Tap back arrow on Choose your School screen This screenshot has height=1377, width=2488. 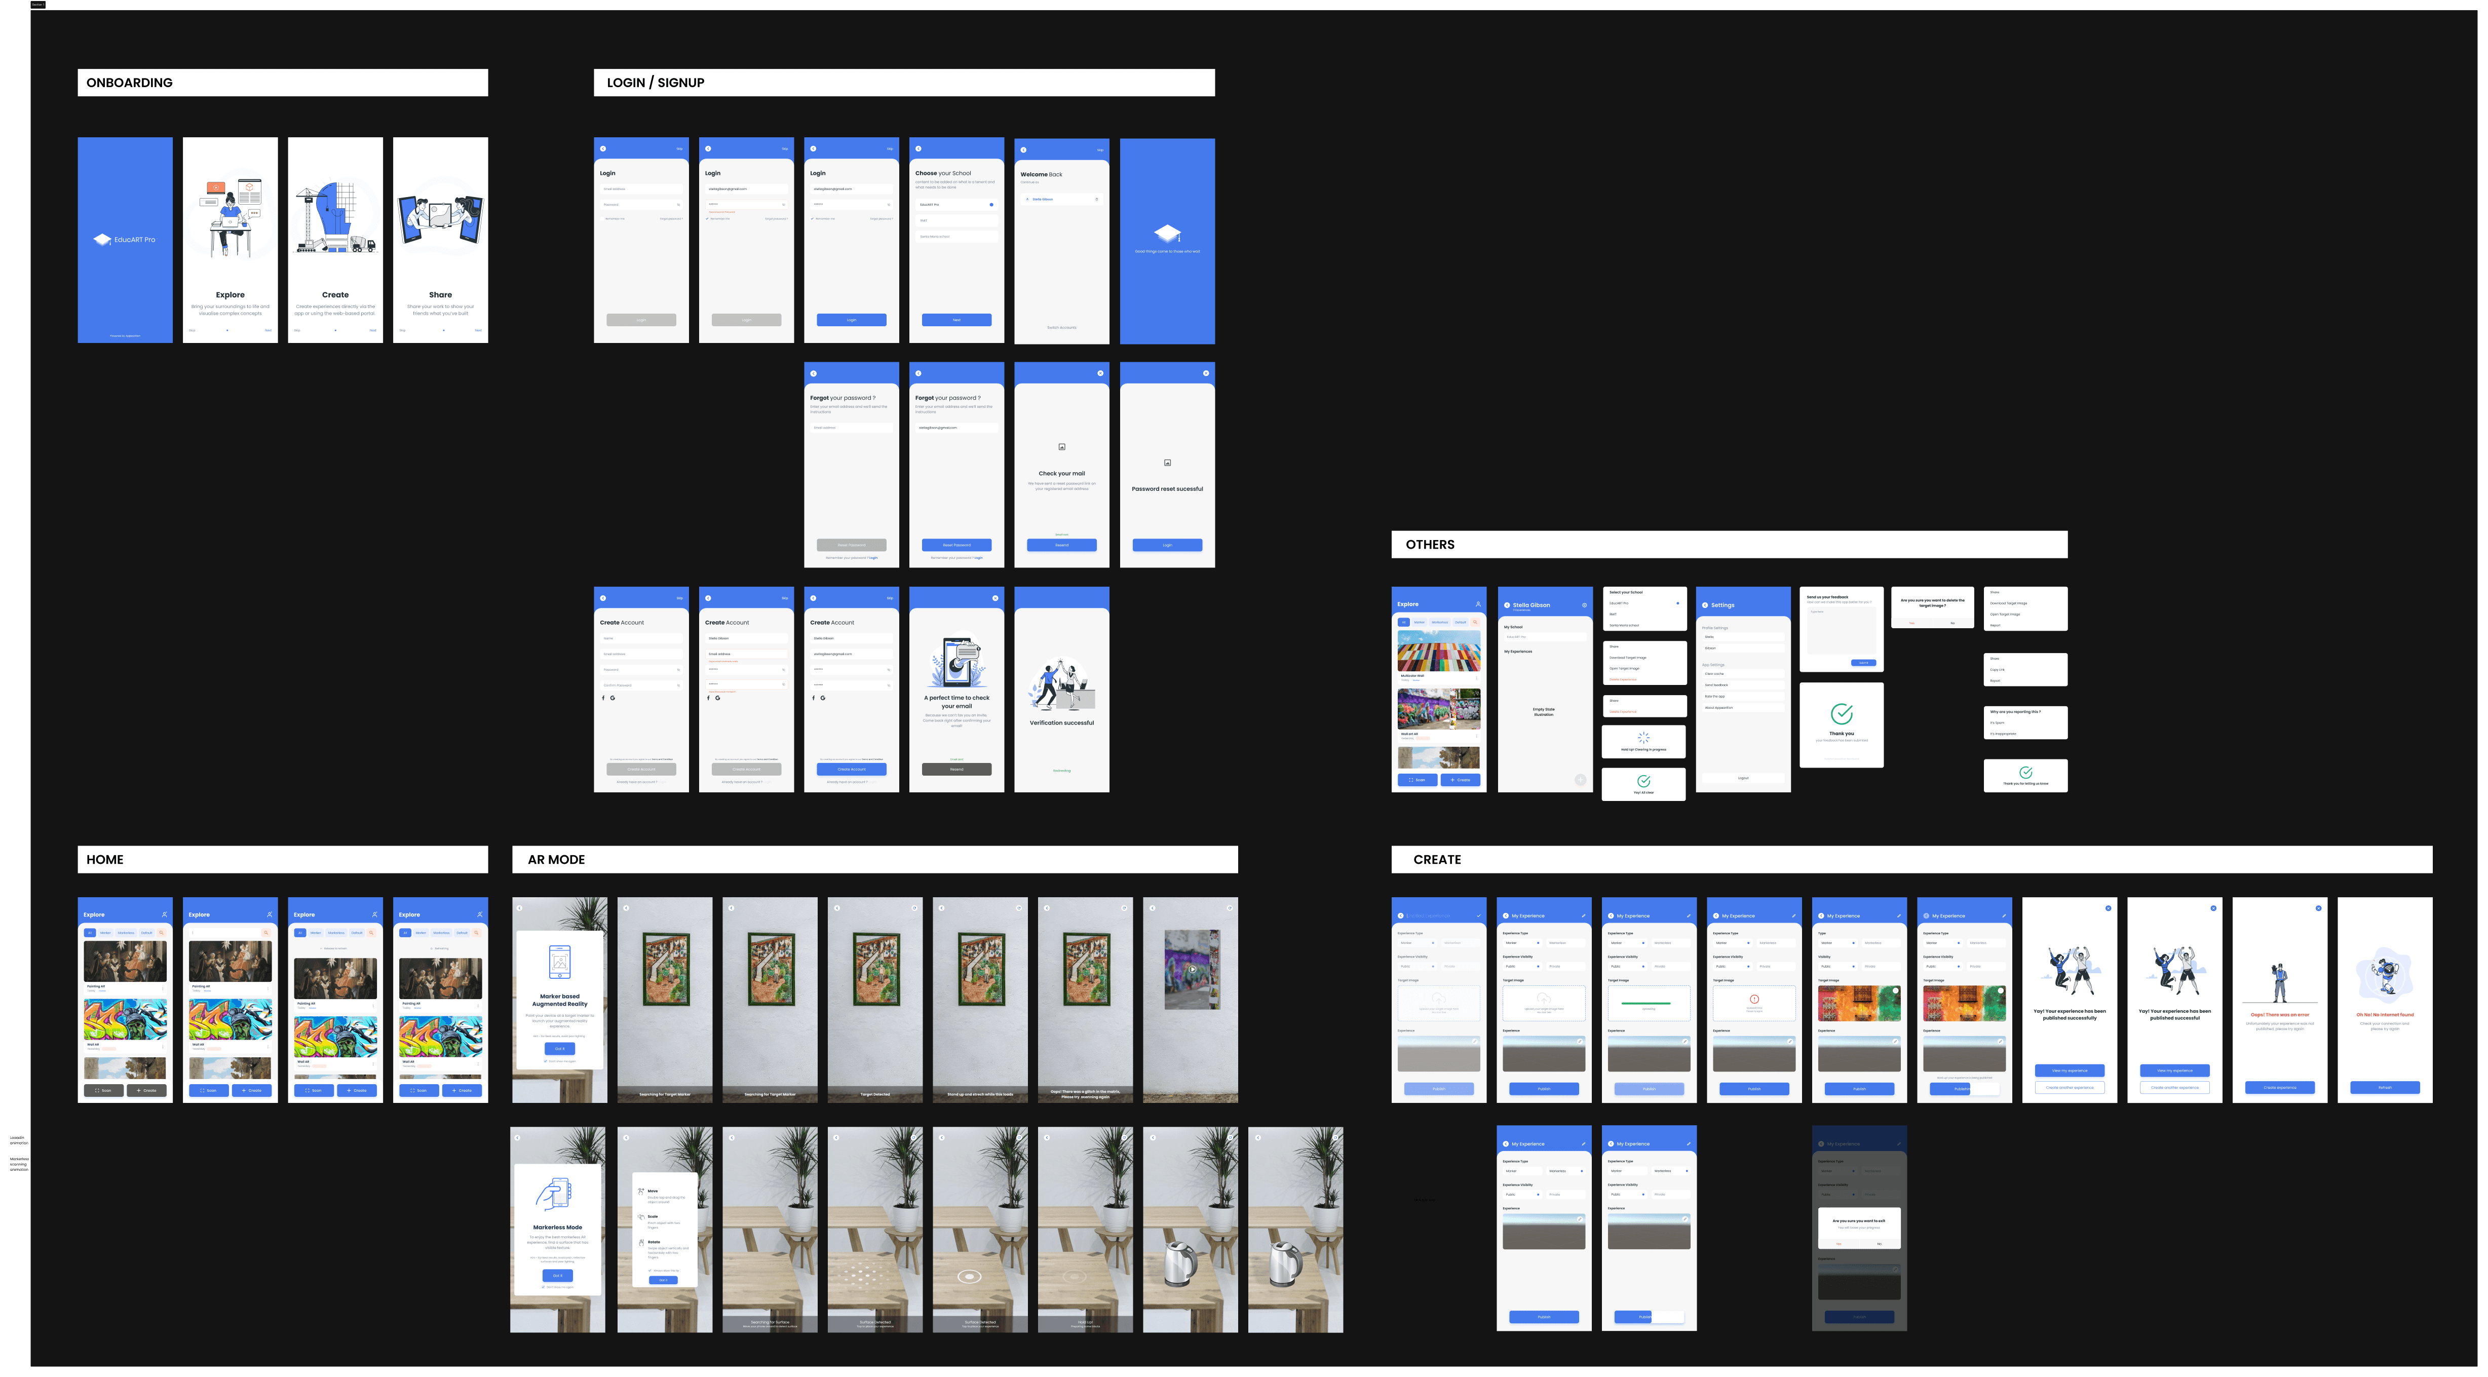[x=918, y=149]
